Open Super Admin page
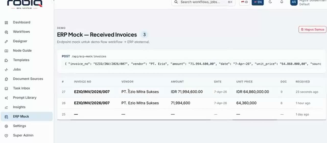 (x=23, y=135)
